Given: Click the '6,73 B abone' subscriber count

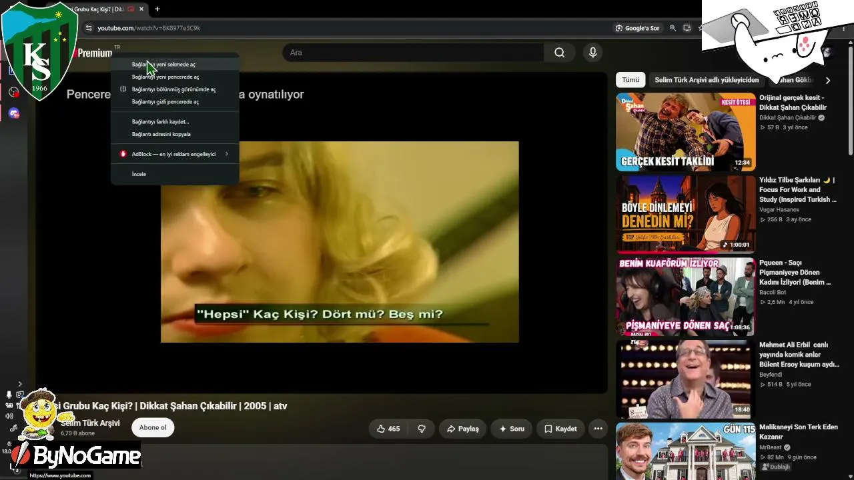Looking at the screenshot, I should coord(77,433).
